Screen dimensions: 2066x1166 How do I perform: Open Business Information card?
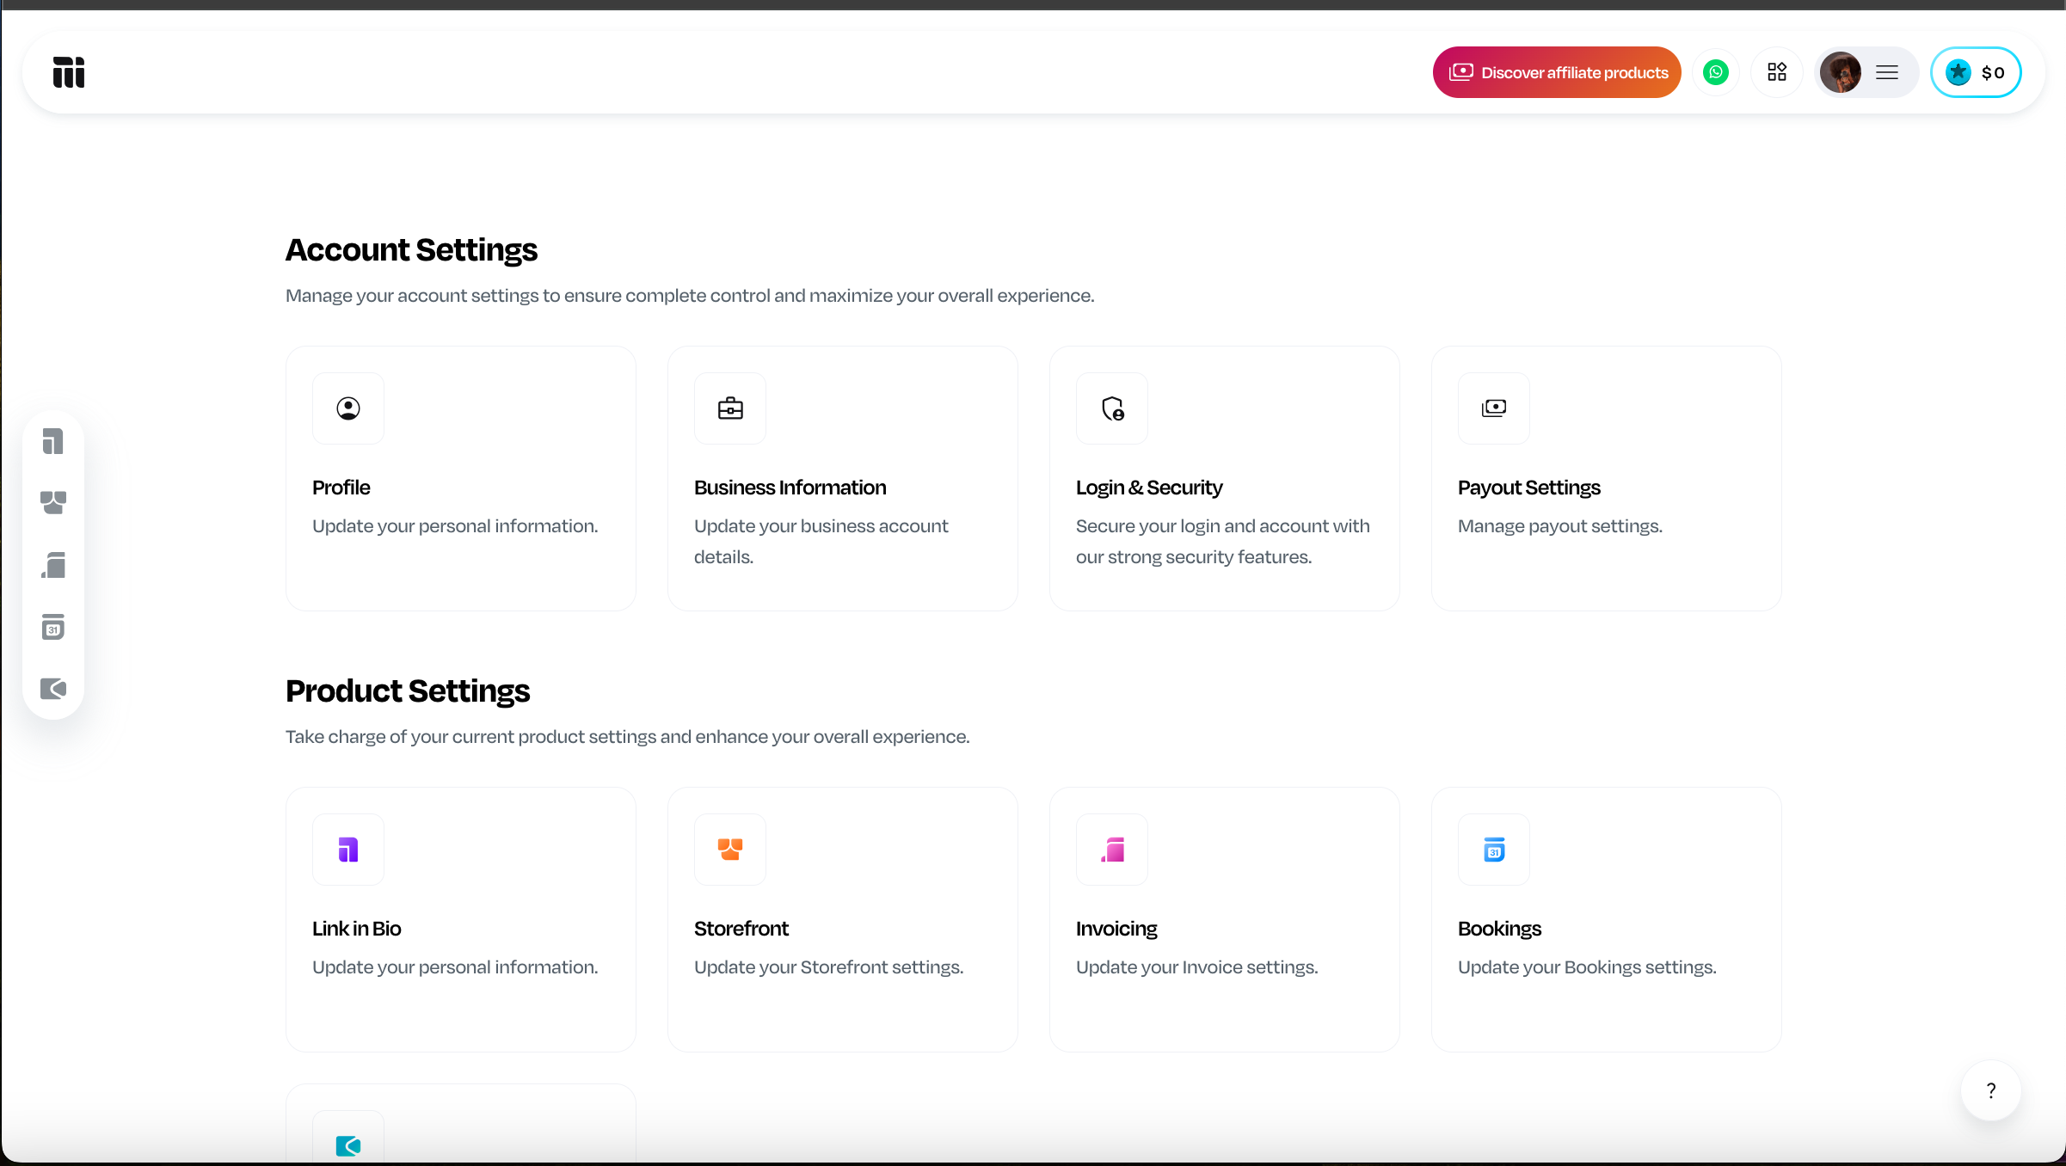pyautogui.click(x=843, y=479)
